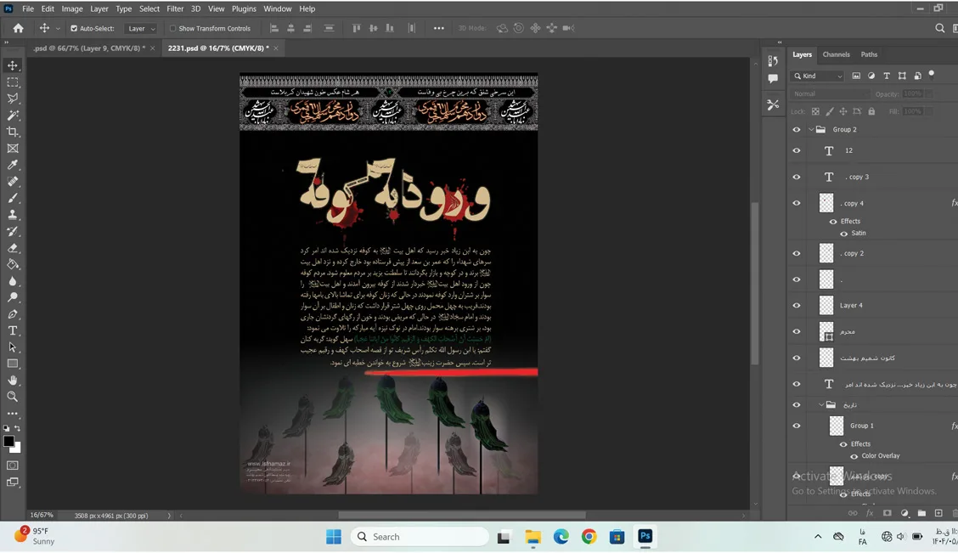The width and height of the screenshot is (958, 553).
Task: Hide the Color Overlay effect
Action: (854, 456)
